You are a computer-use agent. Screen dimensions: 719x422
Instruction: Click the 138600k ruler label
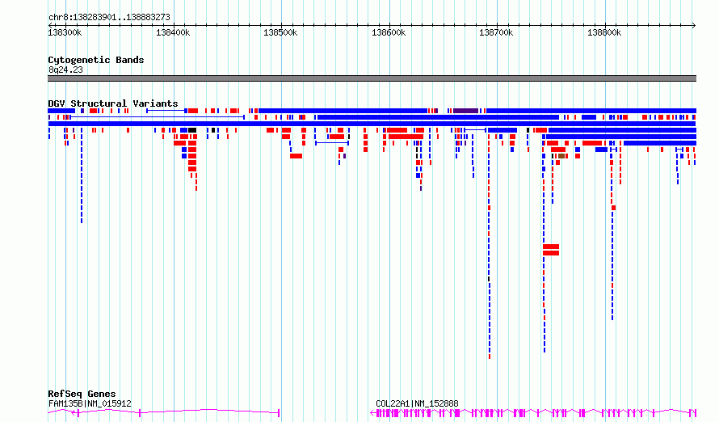[389, 32]
